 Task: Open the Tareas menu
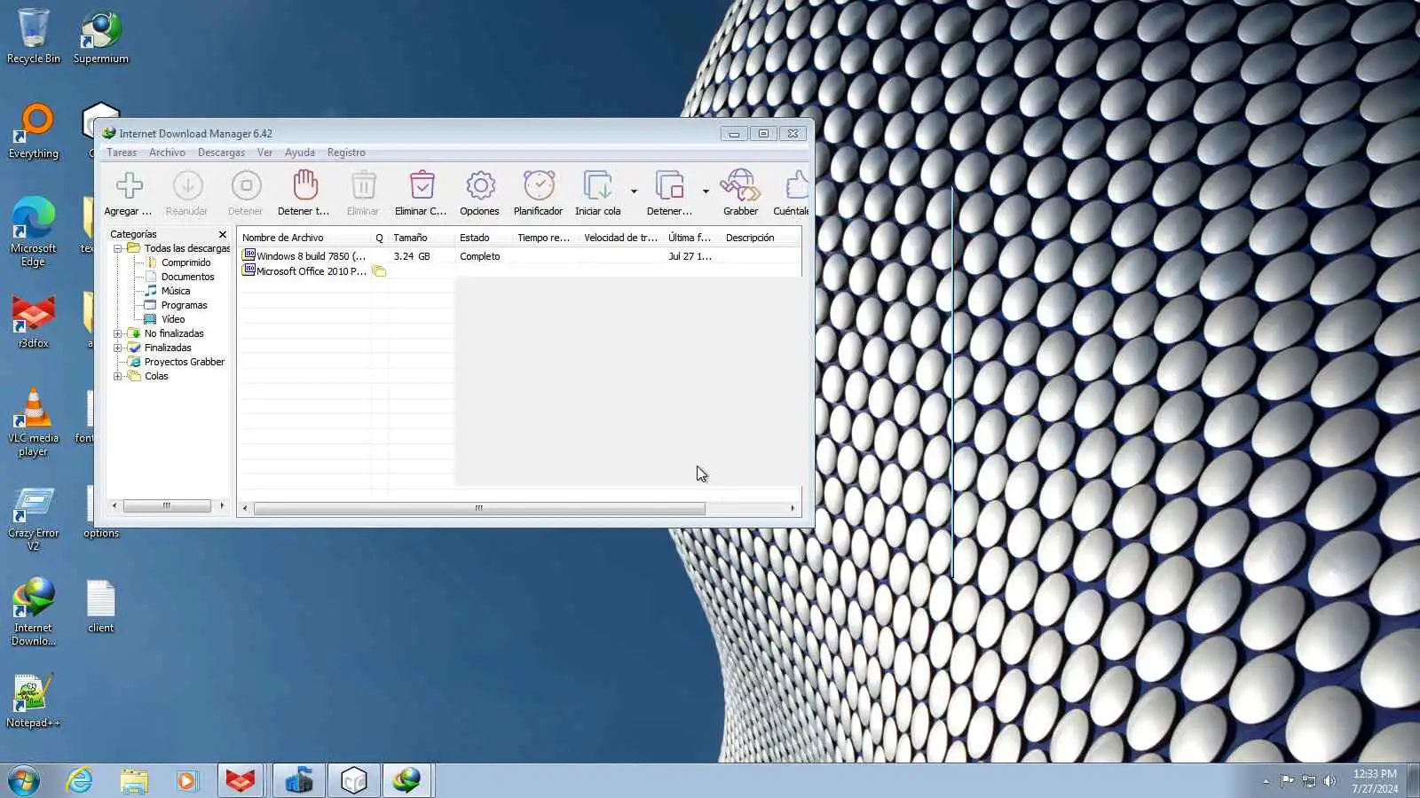pos(122,153)
